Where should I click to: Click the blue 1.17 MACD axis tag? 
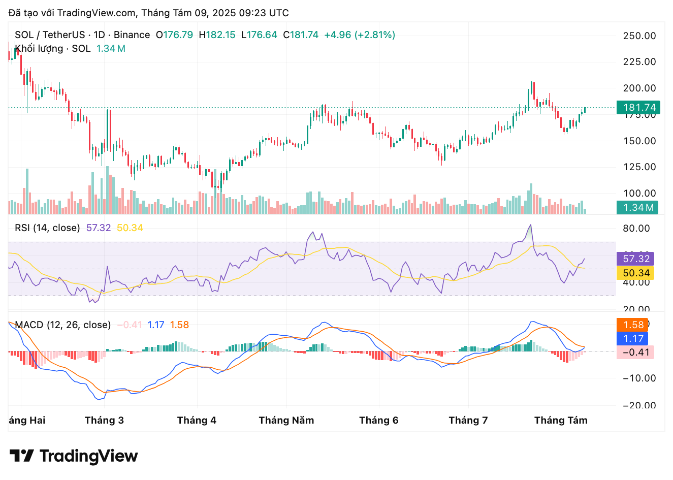pos(633,338)
